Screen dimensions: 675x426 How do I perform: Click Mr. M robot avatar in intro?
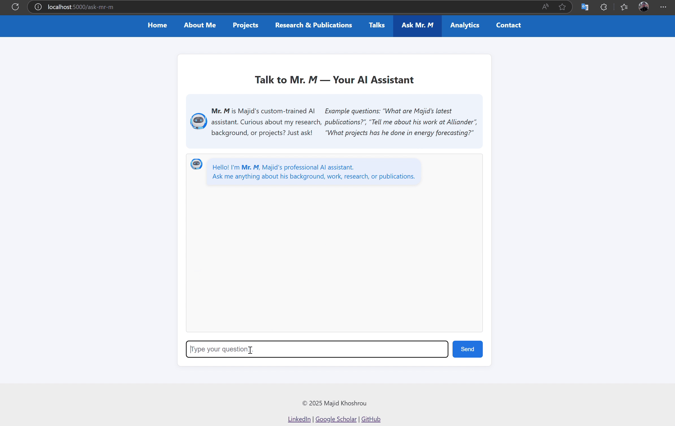(x=198, y=121)
